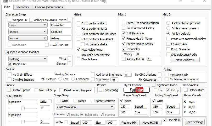Check No camera shake
The image size is (212, 126).
tap(83, 44)
